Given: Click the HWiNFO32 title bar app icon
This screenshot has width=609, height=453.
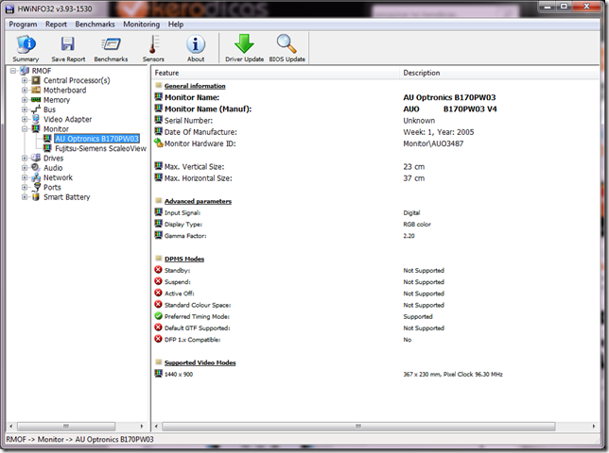Looking at the screenshot, I should pyautogui.click(x=9, y=8).
